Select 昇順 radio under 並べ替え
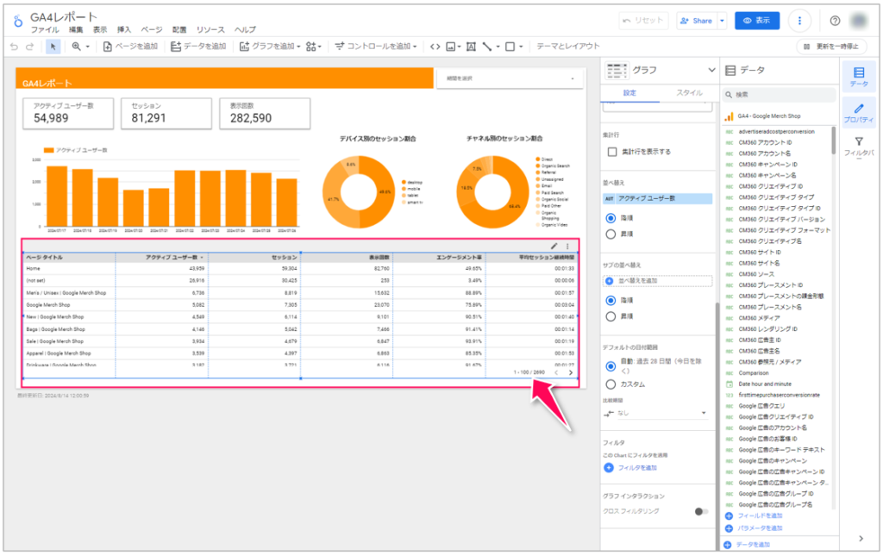The width and height of the screenshot is (883, 556). 611,234
